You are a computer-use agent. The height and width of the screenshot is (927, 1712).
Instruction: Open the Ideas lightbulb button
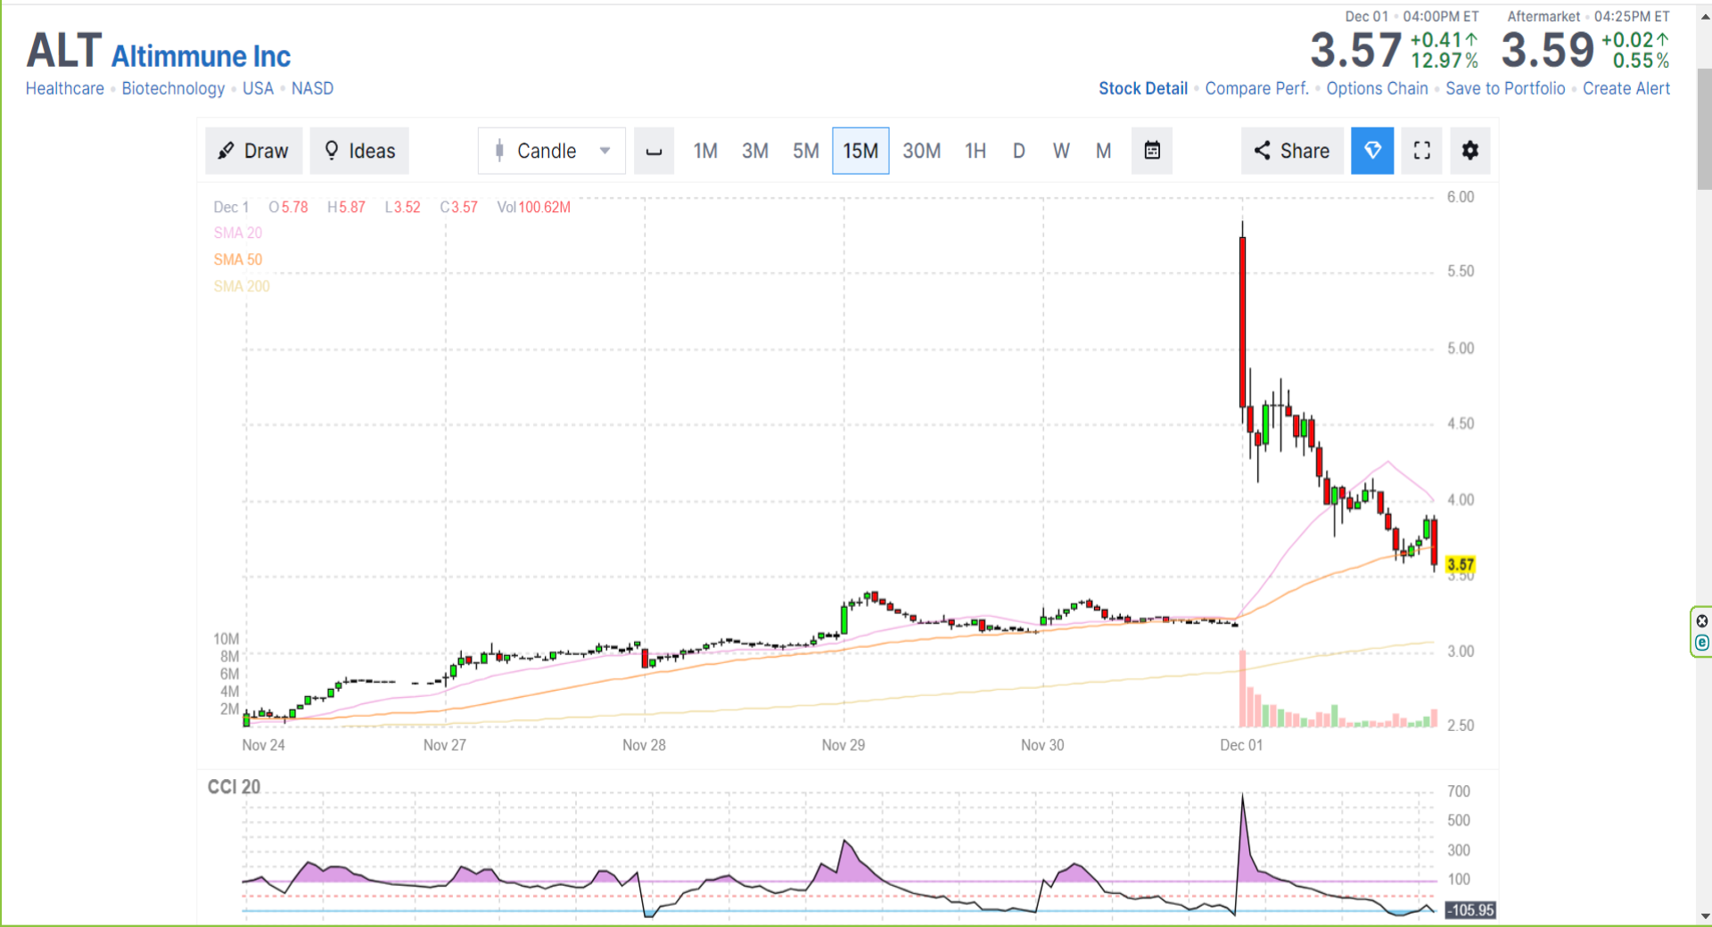(x=359, y=151)
